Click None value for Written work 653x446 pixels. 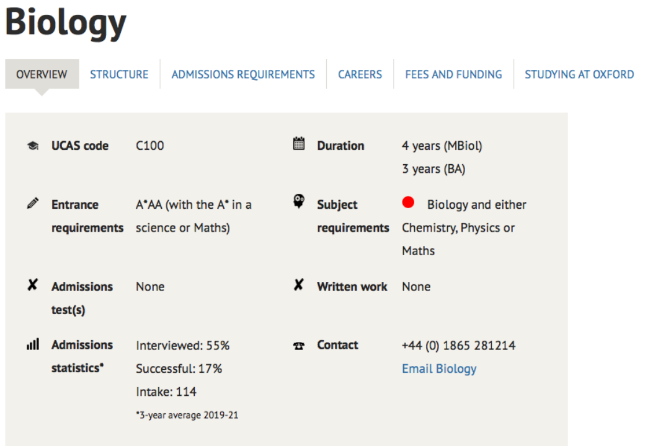(416, 287)
